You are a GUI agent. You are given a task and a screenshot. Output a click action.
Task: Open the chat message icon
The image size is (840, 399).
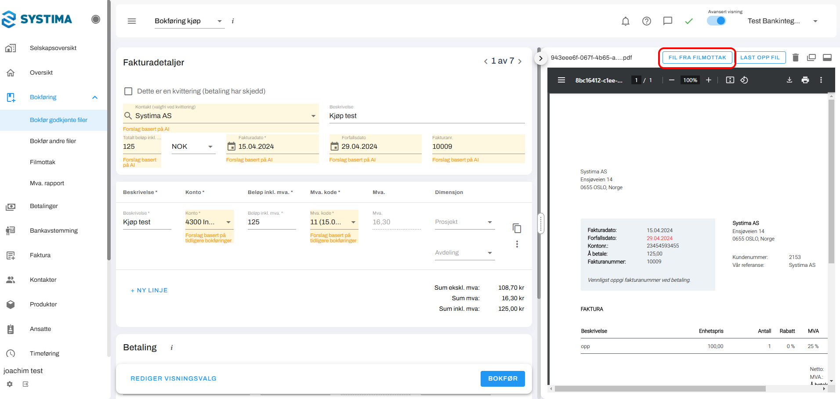pyautogui.click(x=668, y=21)
